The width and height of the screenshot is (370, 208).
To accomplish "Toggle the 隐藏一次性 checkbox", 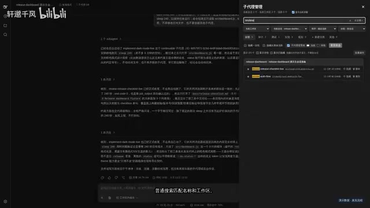I will (x=245, y=46).
